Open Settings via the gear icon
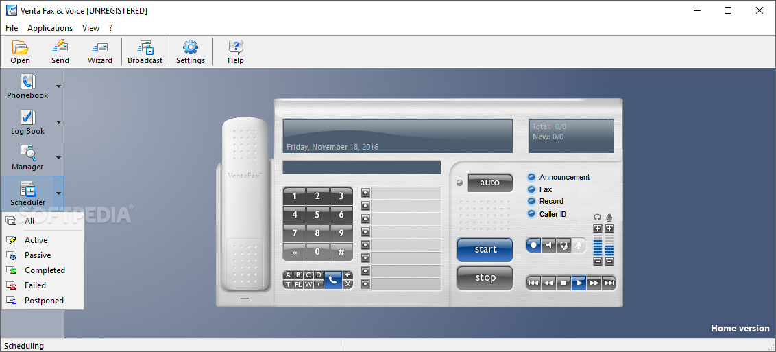 [191, 51]
